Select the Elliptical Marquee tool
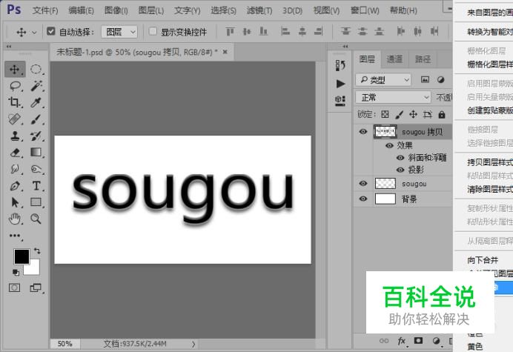The image size is (513, 352). (36, 70)
